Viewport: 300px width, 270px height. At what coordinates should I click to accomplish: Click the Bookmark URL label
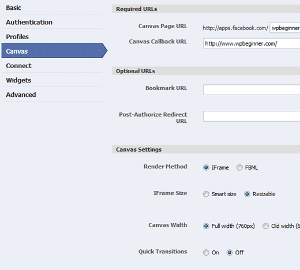(x=166, y=88)
